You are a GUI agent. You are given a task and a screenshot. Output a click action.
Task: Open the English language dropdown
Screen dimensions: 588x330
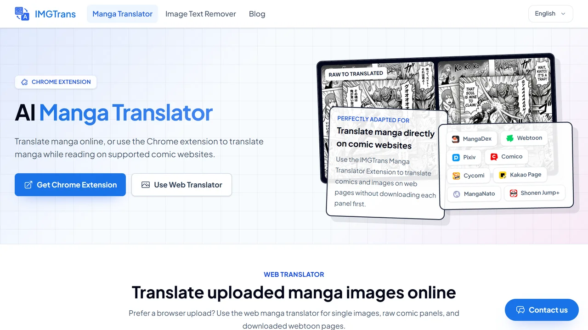pyautogui.click(x=551, y=14)
